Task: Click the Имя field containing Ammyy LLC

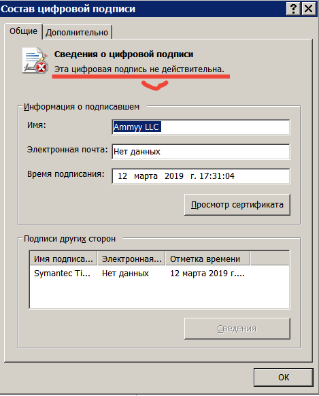Action: click(201, 127)
